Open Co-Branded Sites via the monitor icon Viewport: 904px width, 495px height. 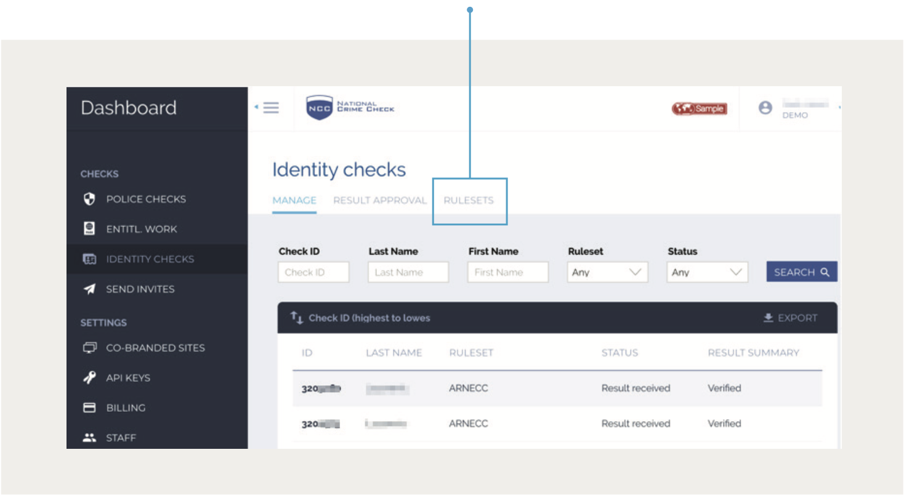87,347
